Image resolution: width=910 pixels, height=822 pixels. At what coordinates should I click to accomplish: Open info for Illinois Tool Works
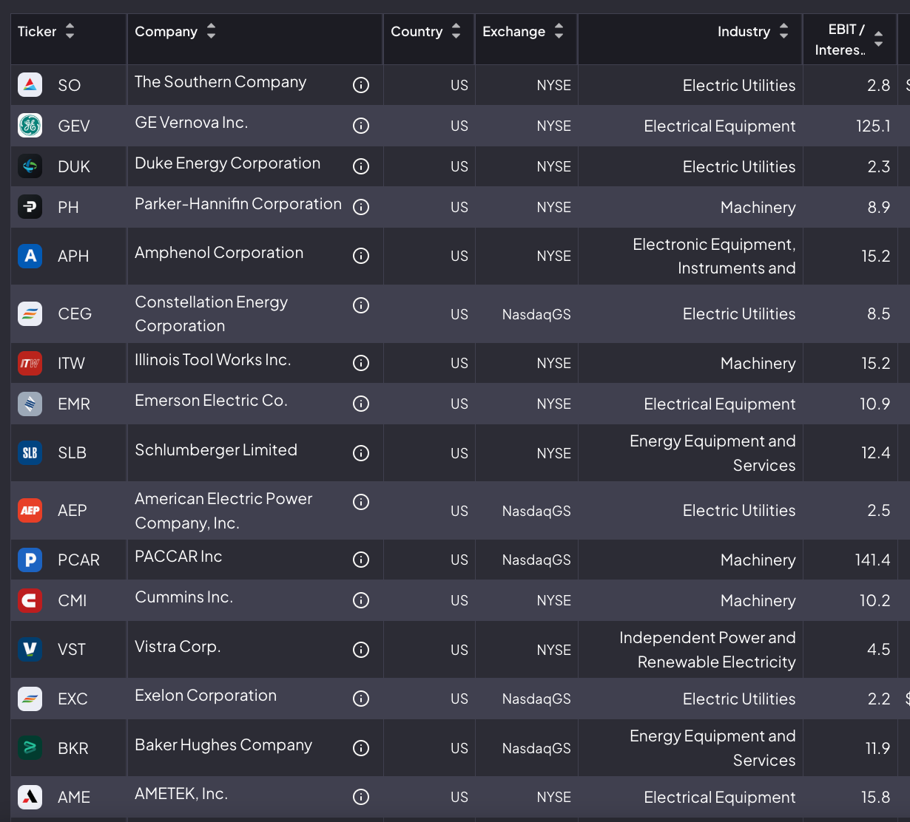click(361, 363)
